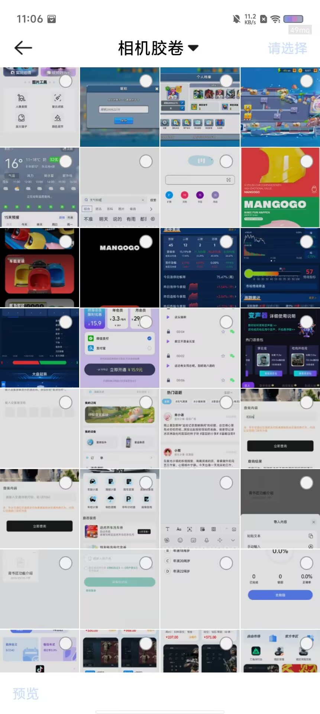Check the silent mode bell icon
320x714 pixels.
tap(236, 19)
